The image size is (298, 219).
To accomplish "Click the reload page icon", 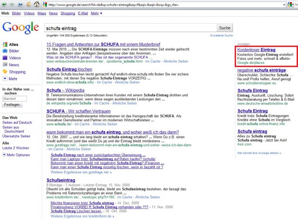I will point(29,4).
